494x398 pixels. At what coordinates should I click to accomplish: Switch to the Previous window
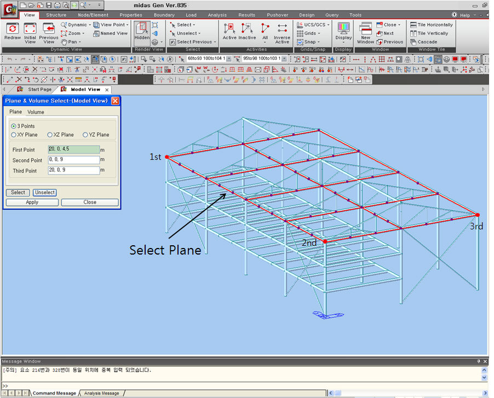[390, 42]
